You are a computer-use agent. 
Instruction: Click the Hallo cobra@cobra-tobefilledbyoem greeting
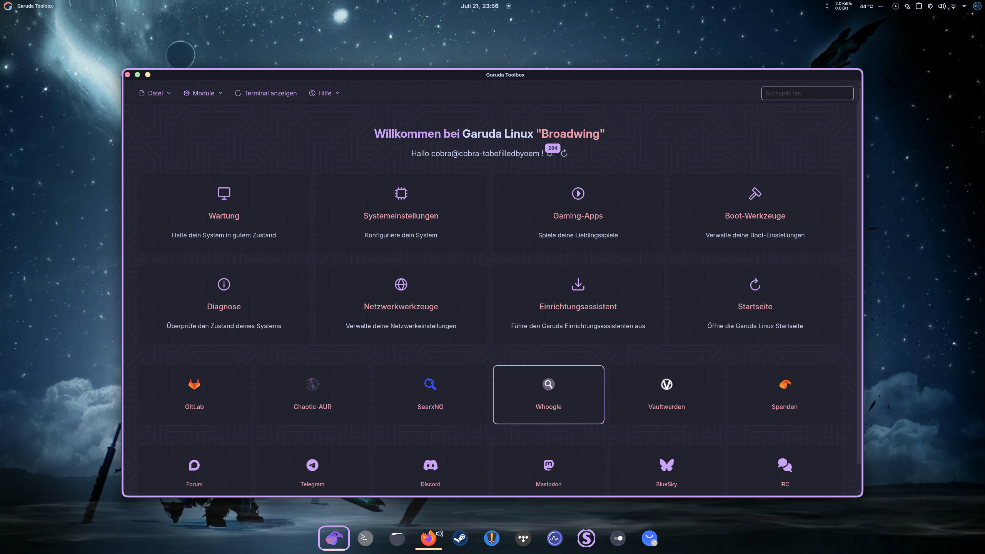tap(477, 154)
